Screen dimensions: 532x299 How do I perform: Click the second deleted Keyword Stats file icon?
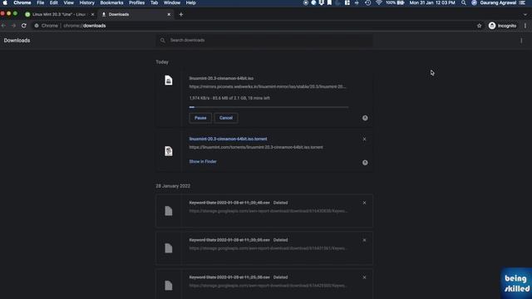click(169, 248)
